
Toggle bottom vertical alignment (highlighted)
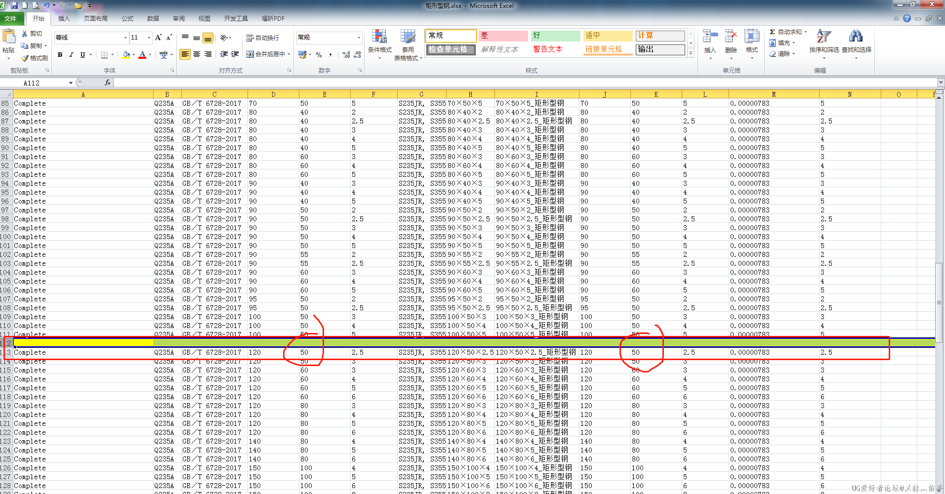pos(208,38)
